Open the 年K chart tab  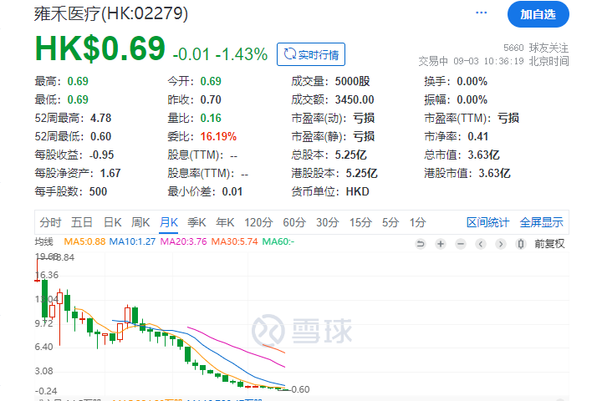pos(225,222)
